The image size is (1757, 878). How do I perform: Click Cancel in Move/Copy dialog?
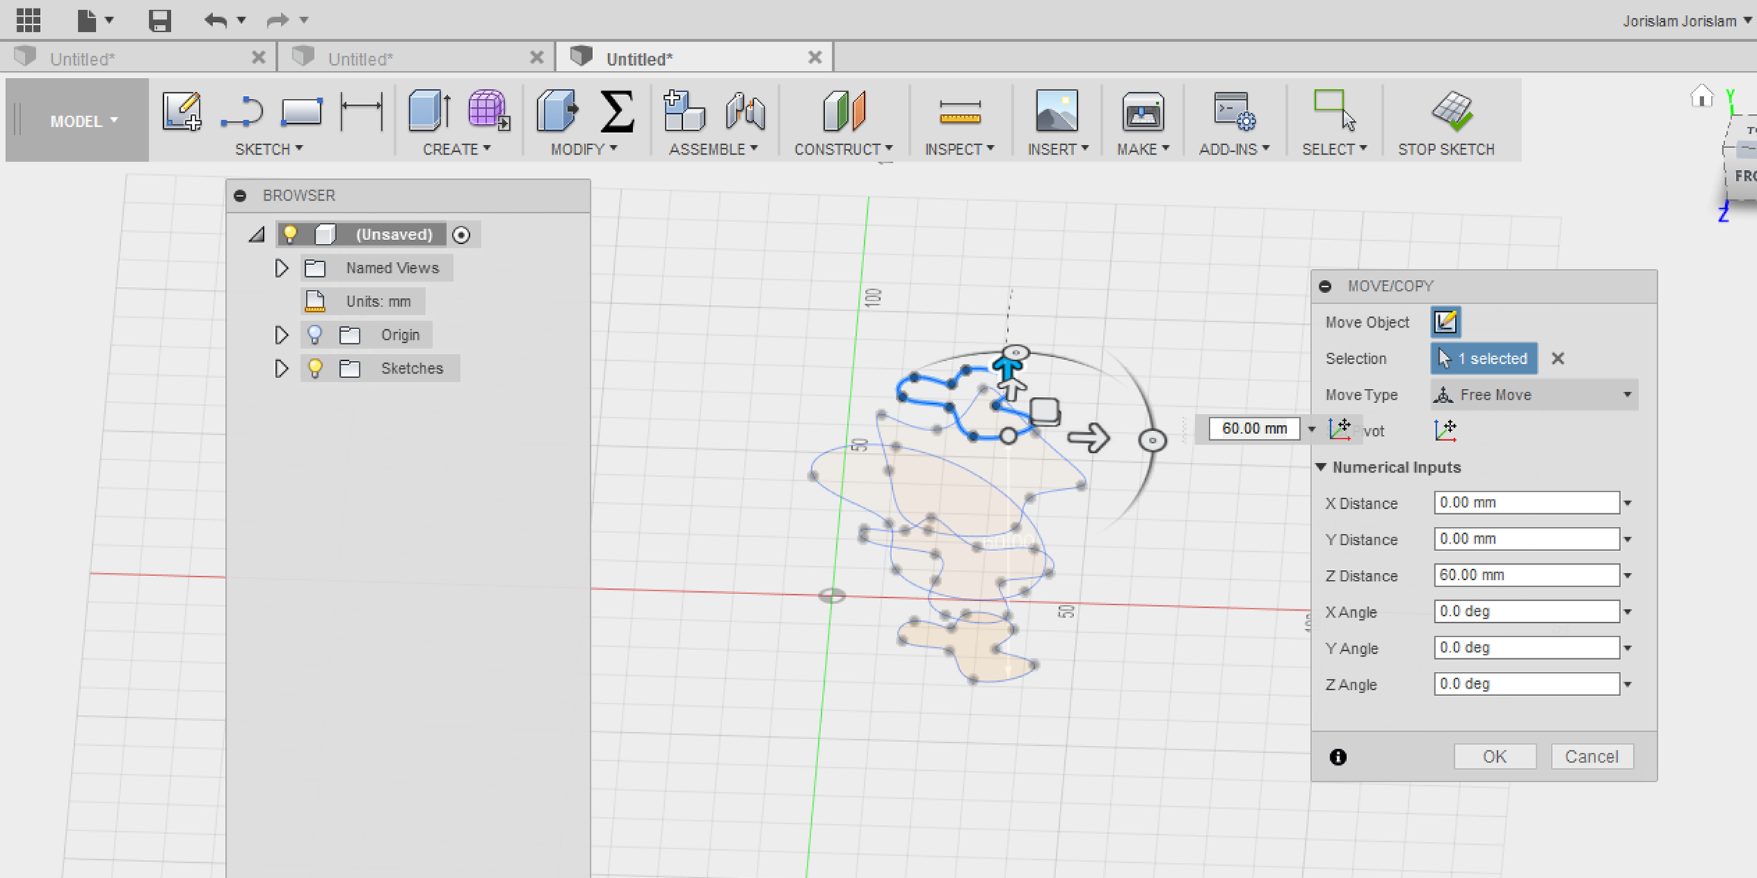tap(1592, 756)
